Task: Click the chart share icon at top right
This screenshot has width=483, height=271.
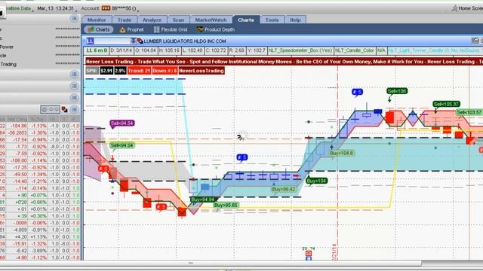Action: [x=475, y=41]
